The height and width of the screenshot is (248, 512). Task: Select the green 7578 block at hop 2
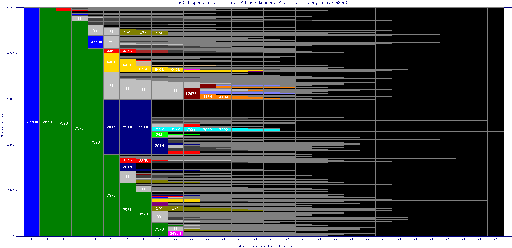(x=47, y=122)
